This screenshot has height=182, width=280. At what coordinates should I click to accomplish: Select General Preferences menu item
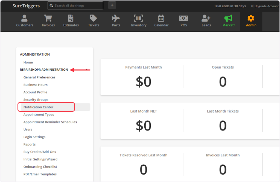[x=39, y=77]
